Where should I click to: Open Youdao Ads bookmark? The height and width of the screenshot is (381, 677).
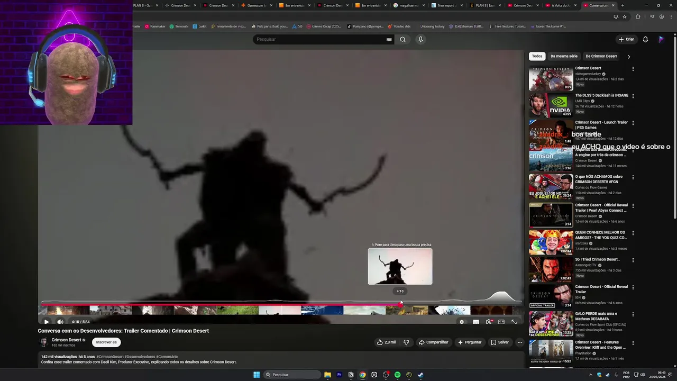(399, 26)
